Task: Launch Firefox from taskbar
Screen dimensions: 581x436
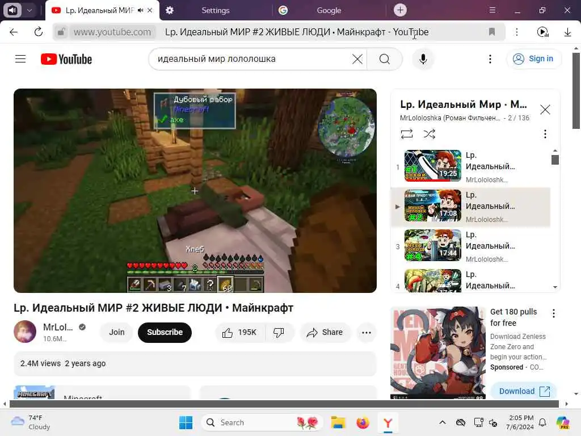Action: tap(363, 422)
